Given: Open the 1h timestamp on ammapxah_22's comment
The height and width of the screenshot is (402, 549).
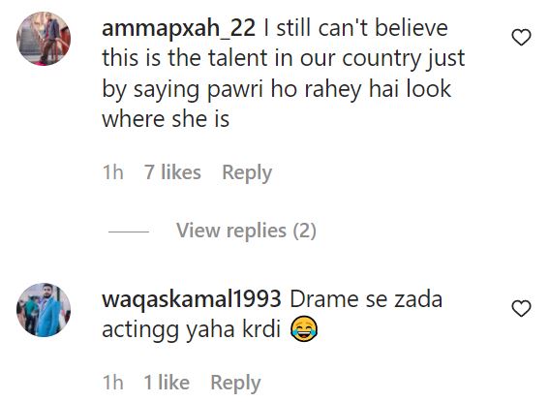Looking at the screenshot, I should click(x=112, y=172).
